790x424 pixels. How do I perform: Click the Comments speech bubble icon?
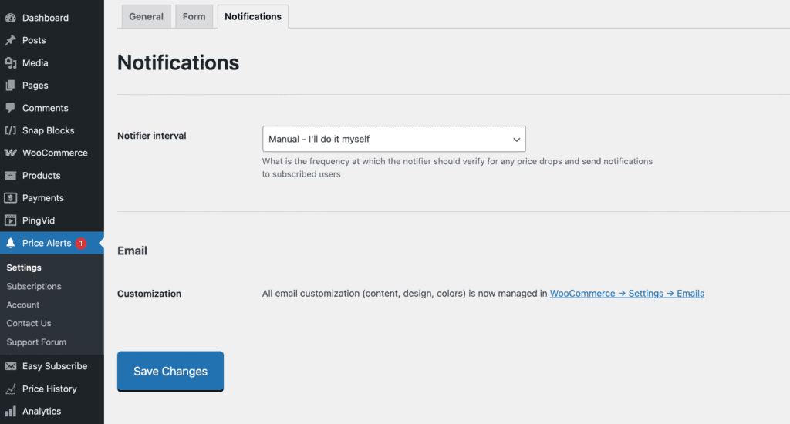11,108
